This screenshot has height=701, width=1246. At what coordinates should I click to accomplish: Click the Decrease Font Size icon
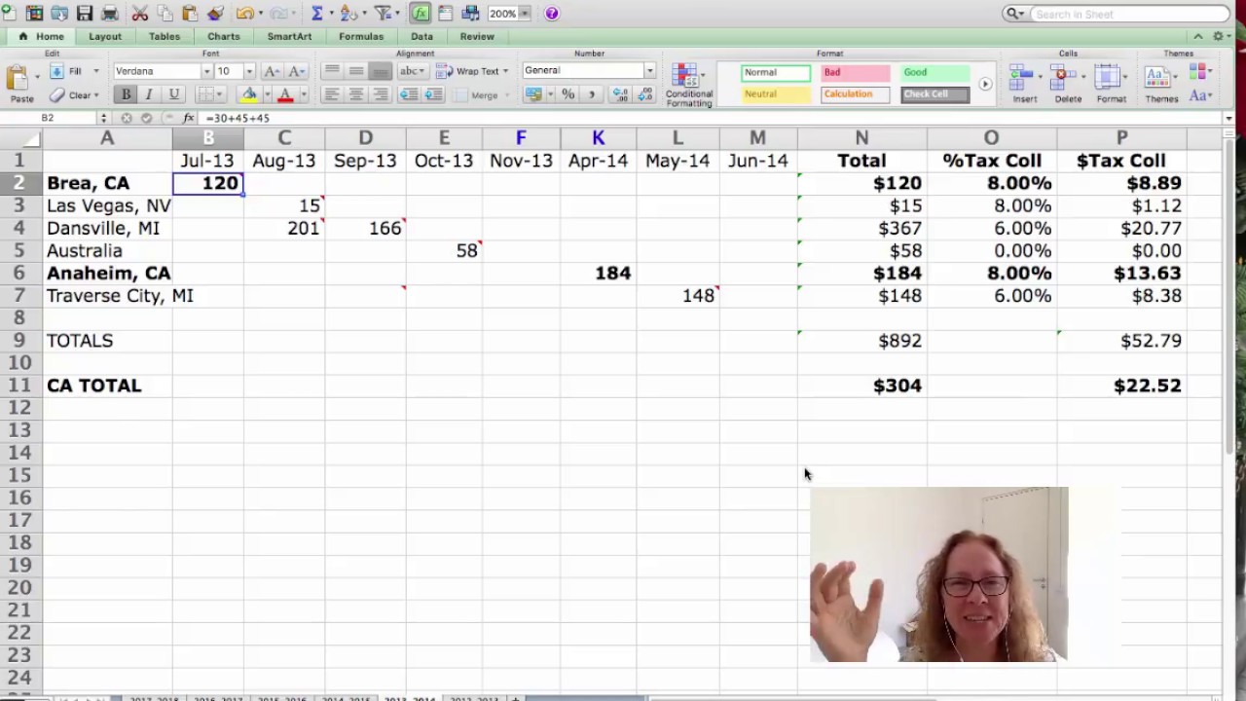(x=298, y=71)
